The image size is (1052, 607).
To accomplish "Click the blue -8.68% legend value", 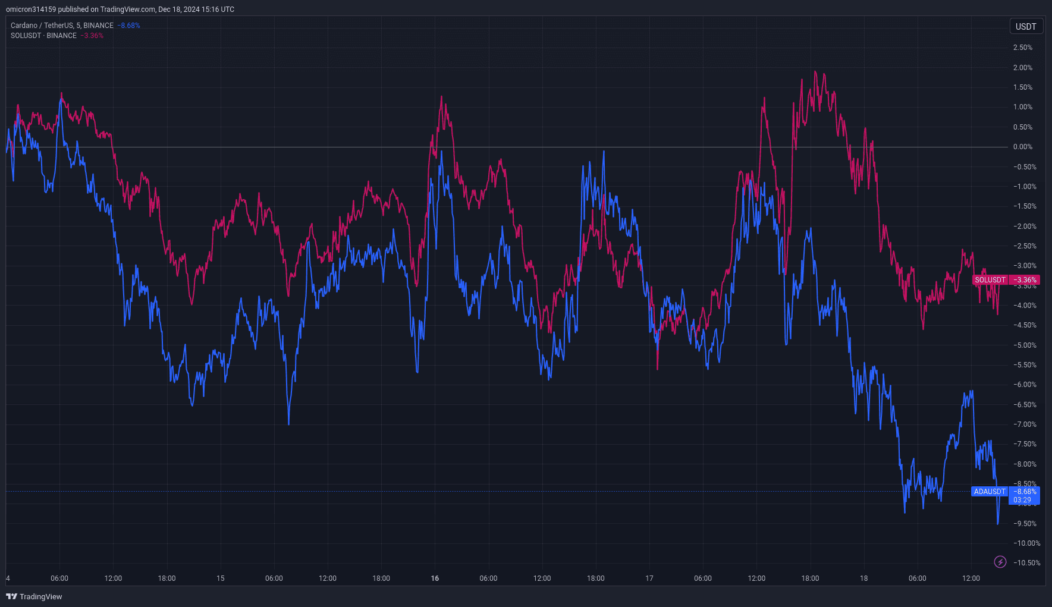I will [x=128, y=26].
